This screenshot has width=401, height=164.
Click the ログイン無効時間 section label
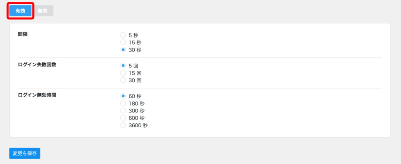pos(37,95)
